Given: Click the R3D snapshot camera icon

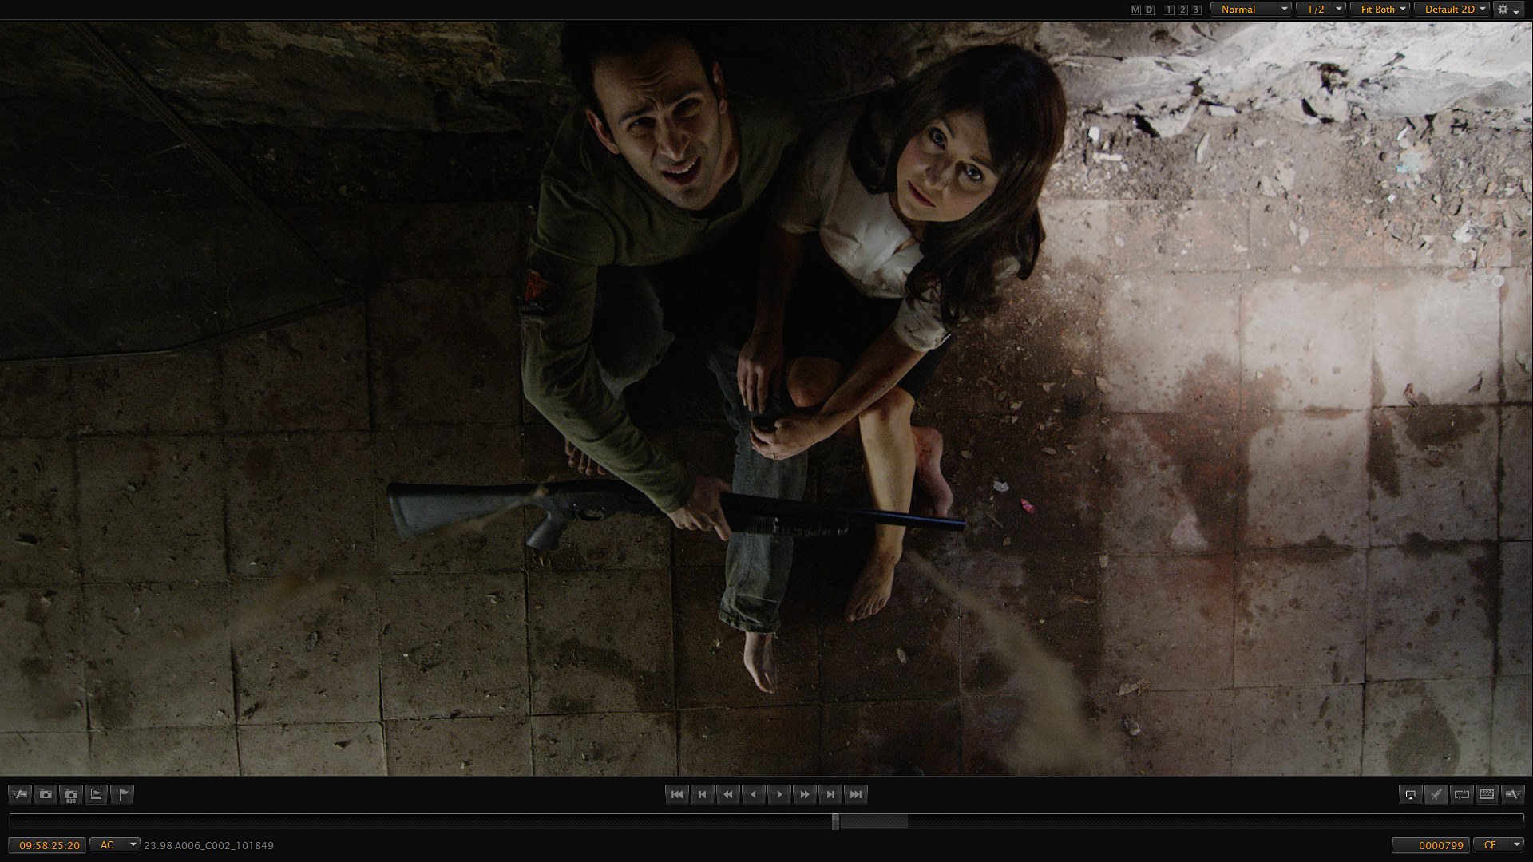Looking at the screenshot, I should click(x=71, y=794).
